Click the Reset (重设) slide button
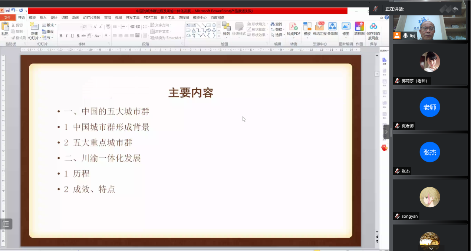Viewport: 471px width, 251px height. click(48, 32)
